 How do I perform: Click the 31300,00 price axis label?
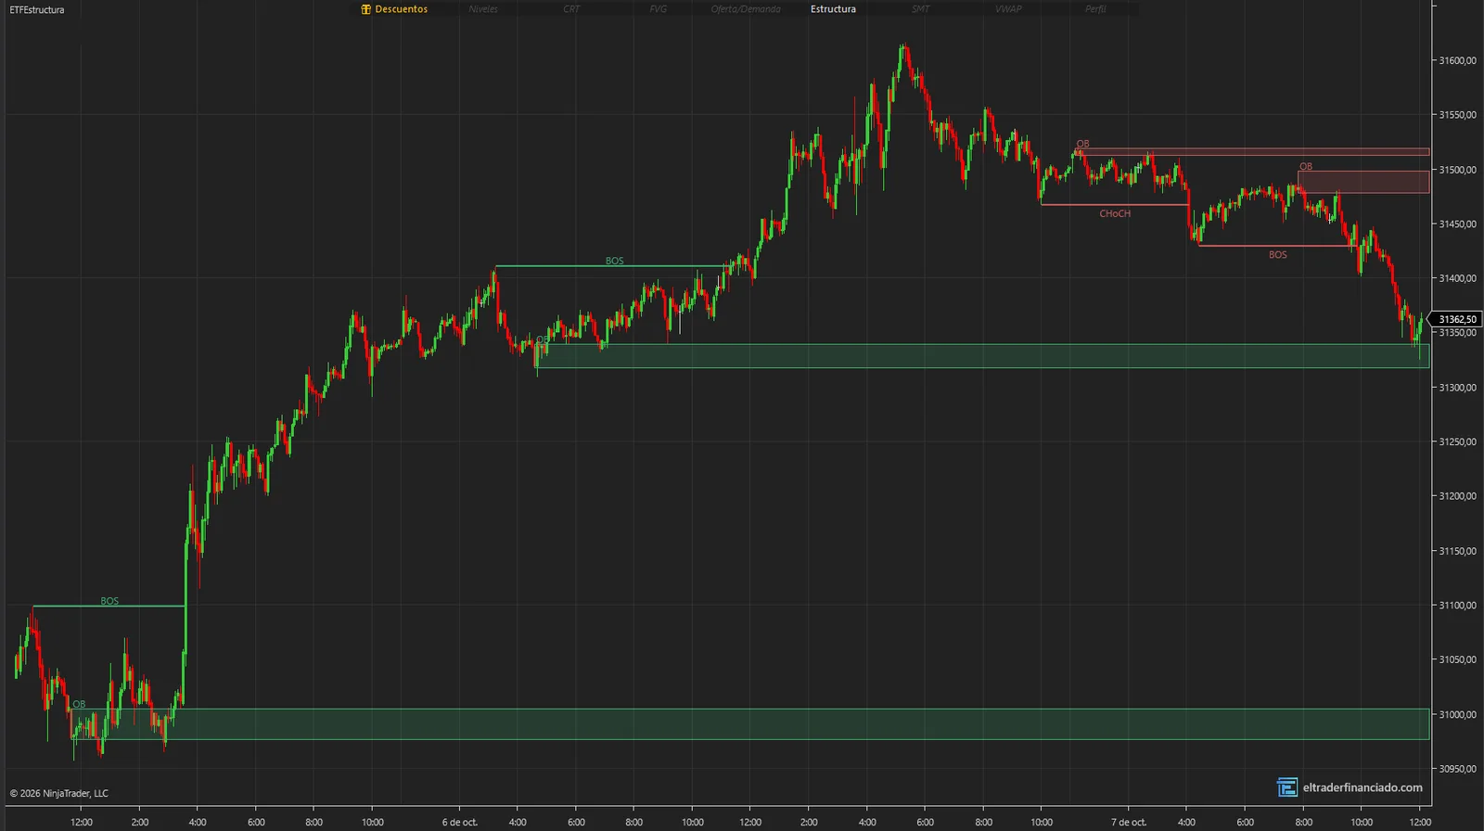point(1457,388)
